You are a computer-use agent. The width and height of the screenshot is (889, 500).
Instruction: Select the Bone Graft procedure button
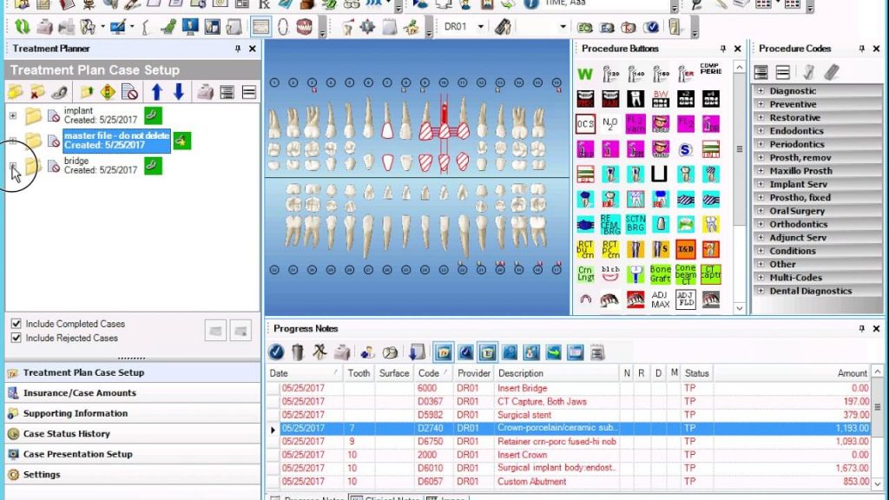click(x=661, y=274)
